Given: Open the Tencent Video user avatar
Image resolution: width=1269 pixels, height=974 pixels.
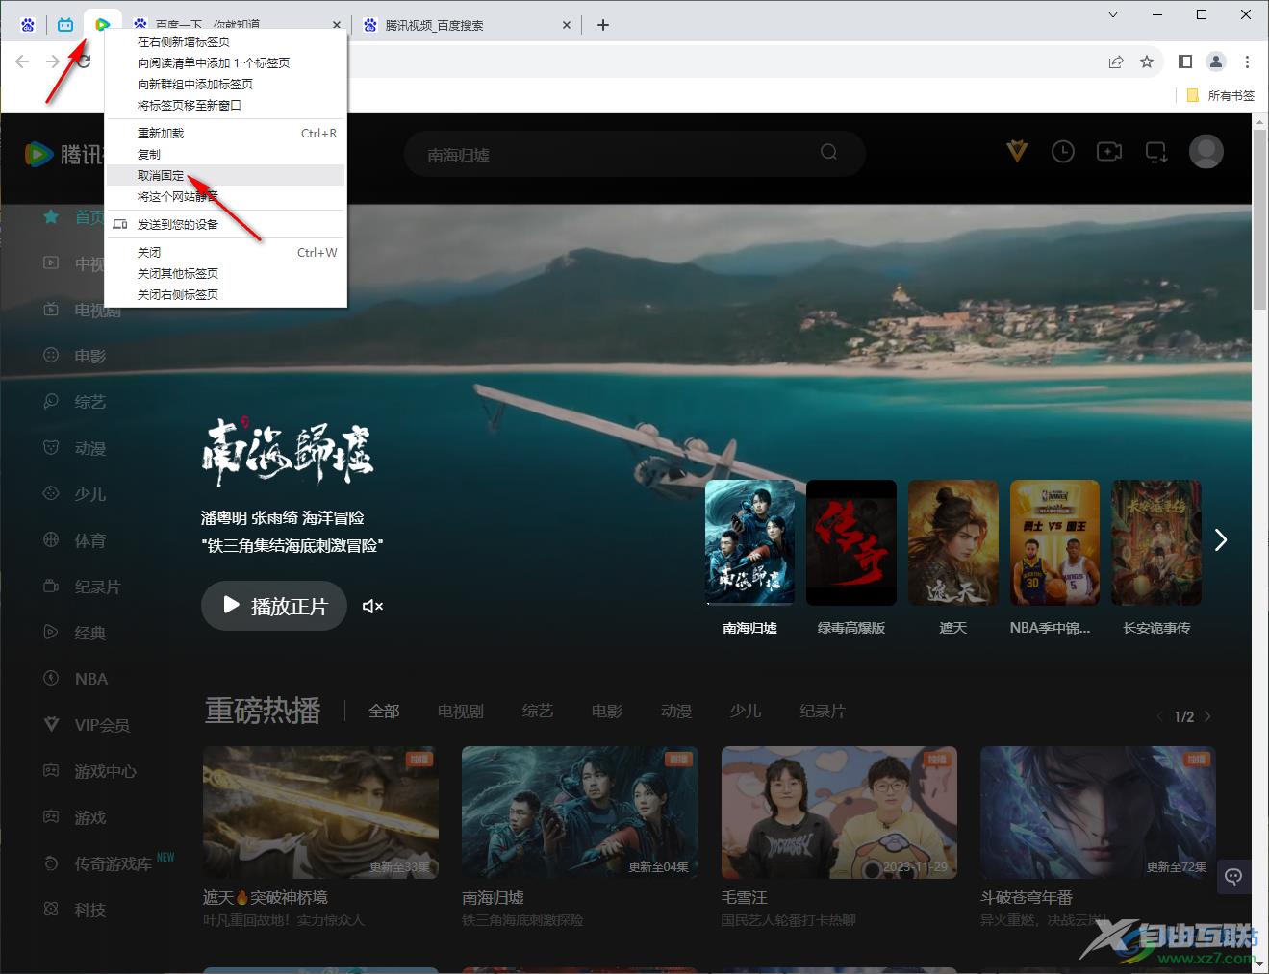Looking at the screenshot, I should 1206,151.
